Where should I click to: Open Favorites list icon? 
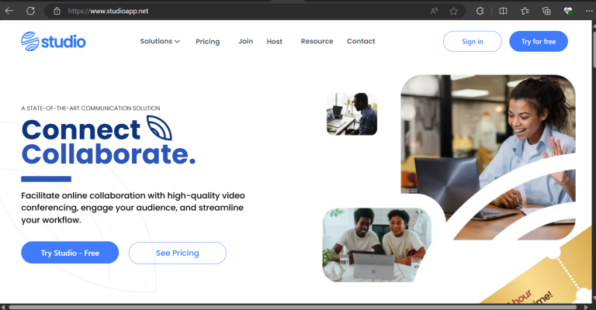coord(525,11)
